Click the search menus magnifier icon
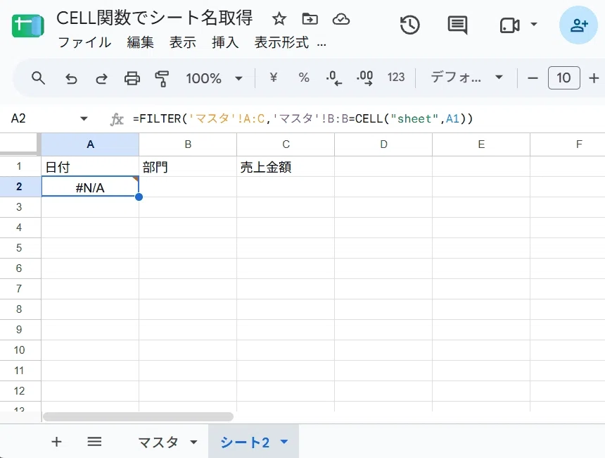Viewport: 605px width, 458px height. [x=38, y=78]
